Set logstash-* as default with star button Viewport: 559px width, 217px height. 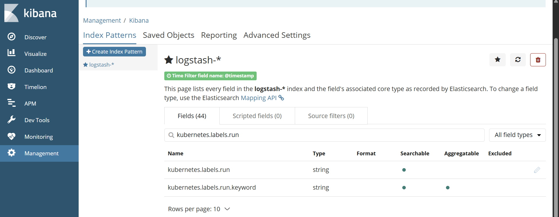pos(497,60)
